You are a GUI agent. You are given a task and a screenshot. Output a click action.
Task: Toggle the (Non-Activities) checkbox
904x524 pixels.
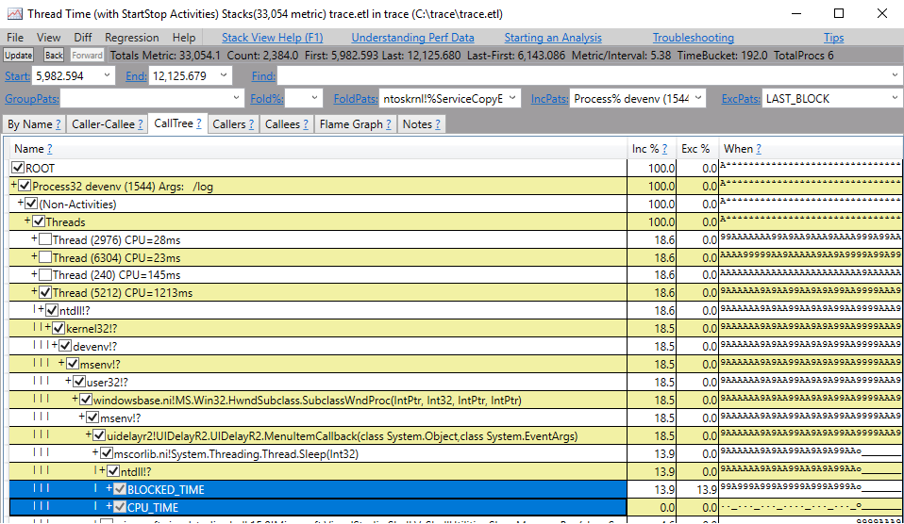[x=32, y=204]
